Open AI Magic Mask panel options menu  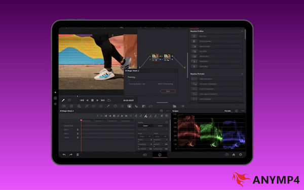pyautogui.click(x=168, y=111)
